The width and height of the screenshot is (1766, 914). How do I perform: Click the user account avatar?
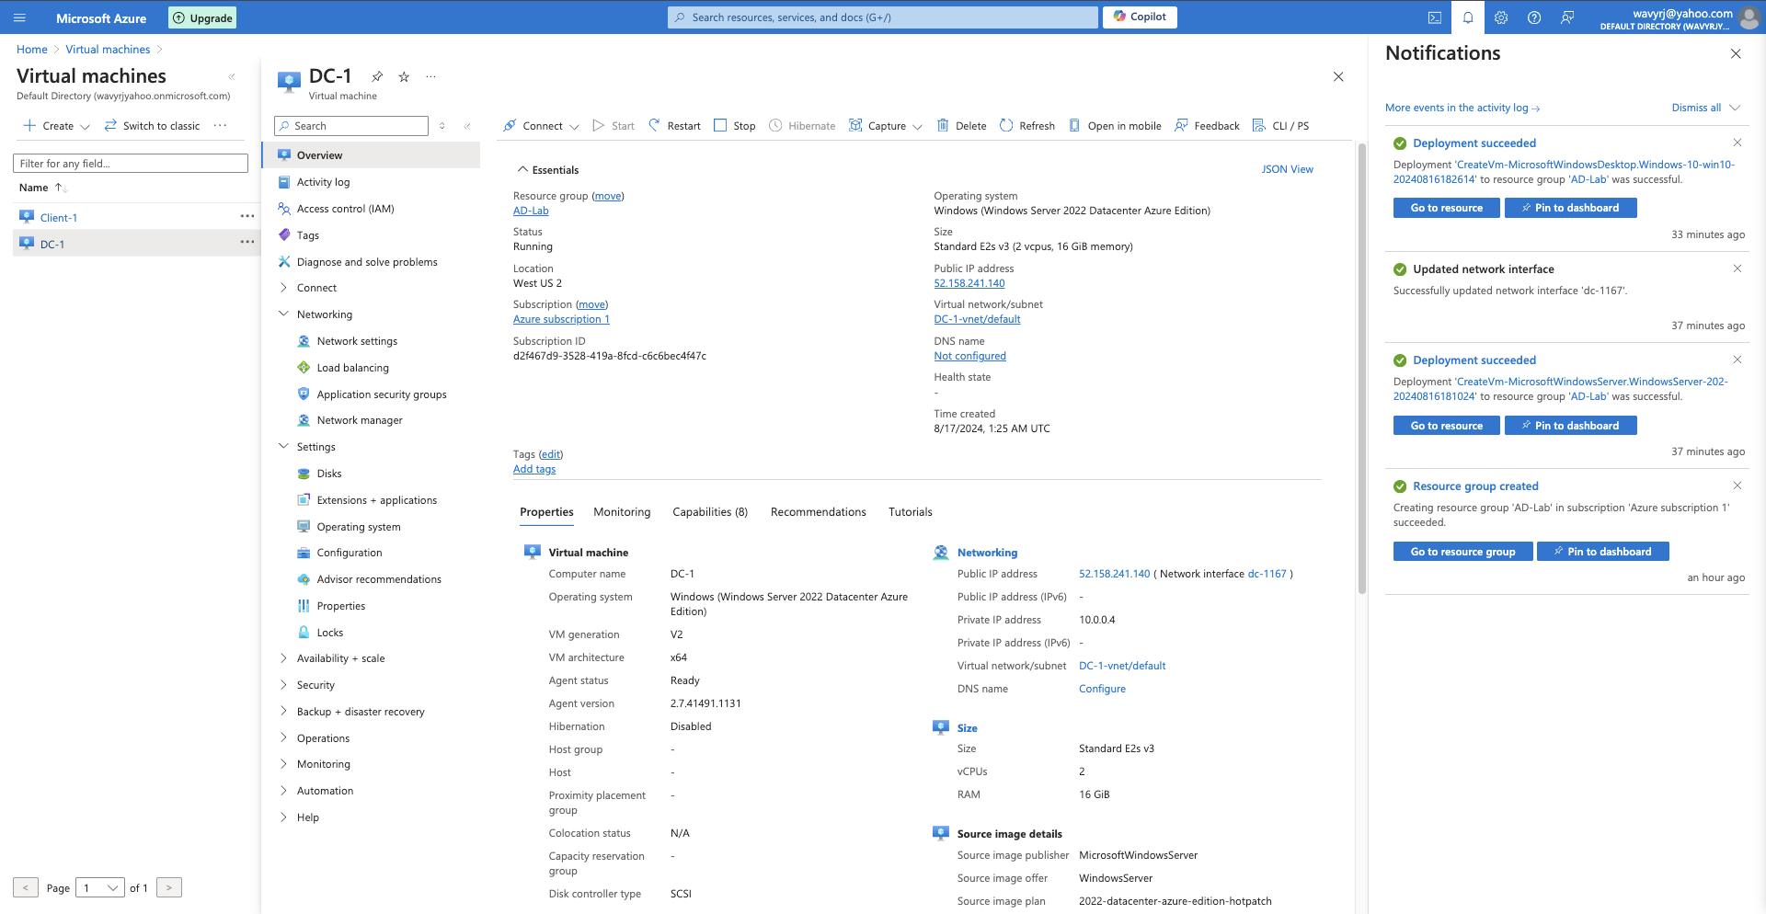(1749, 17)
